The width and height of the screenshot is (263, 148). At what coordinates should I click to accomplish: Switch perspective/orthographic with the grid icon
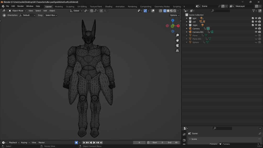point(177,51)
